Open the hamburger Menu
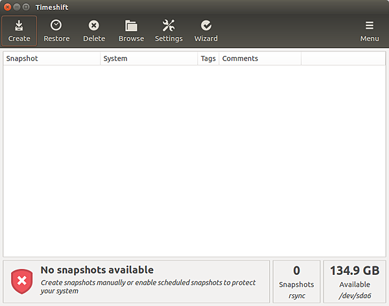Image resolution: width=389 pixels, height=306 pixels. (370, 31)
